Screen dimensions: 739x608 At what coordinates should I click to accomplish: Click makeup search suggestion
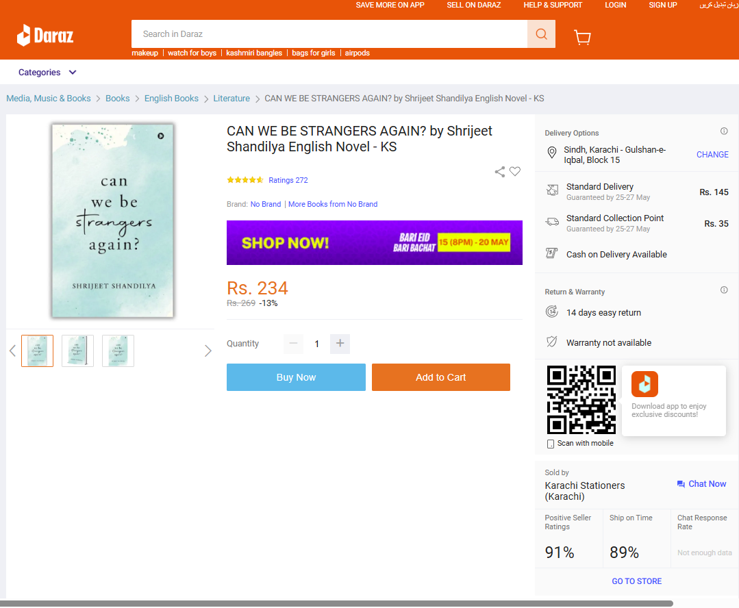[x=145, y=53]
